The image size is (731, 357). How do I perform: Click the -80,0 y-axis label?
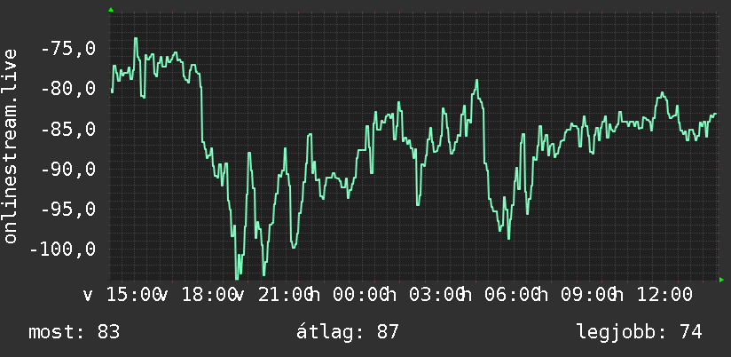(x=68, y=88)
